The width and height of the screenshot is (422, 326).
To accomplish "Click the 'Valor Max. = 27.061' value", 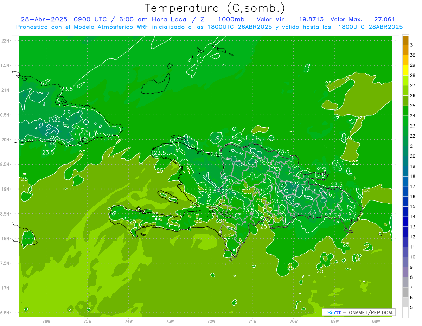I will (363, 19).
